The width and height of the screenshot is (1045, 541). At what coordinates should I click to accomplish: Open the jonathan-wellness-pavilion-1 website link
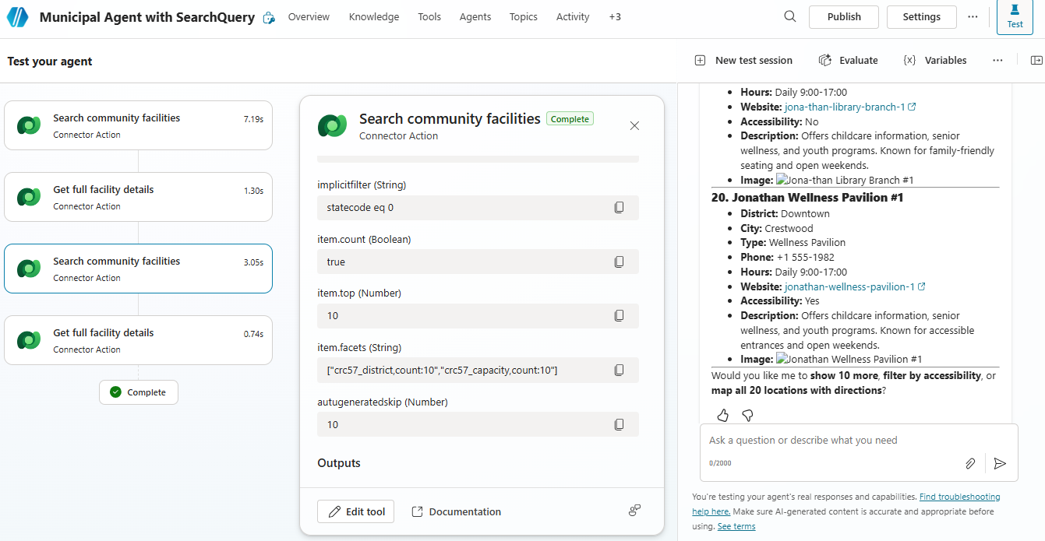(849, 286)
